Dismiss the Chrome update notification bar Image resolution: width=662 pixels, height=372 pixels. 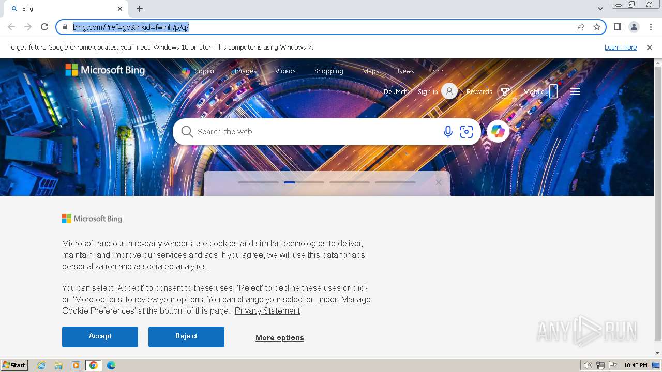(650, 47)
